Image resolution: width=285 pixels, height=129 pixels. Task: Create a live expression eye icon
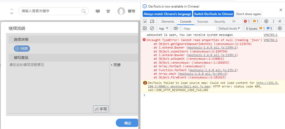(x=175, y=28)
